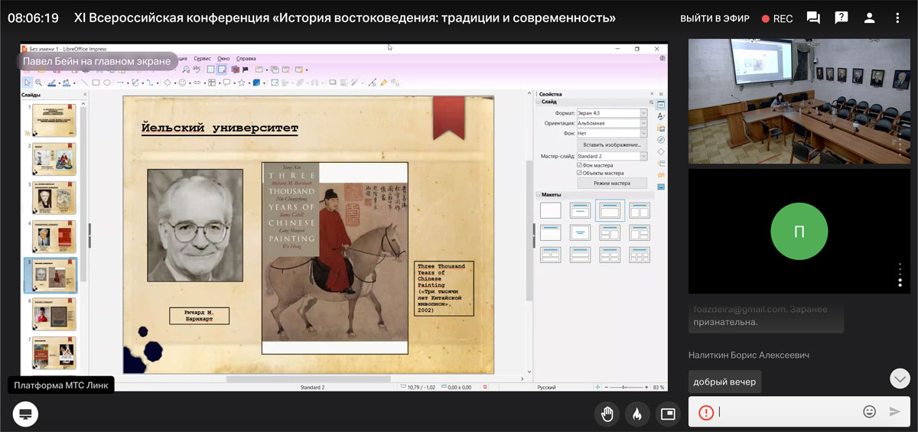Open the Line Color dropdown arrow
Viewport: 918px width, 432px height.
(59, 83)
